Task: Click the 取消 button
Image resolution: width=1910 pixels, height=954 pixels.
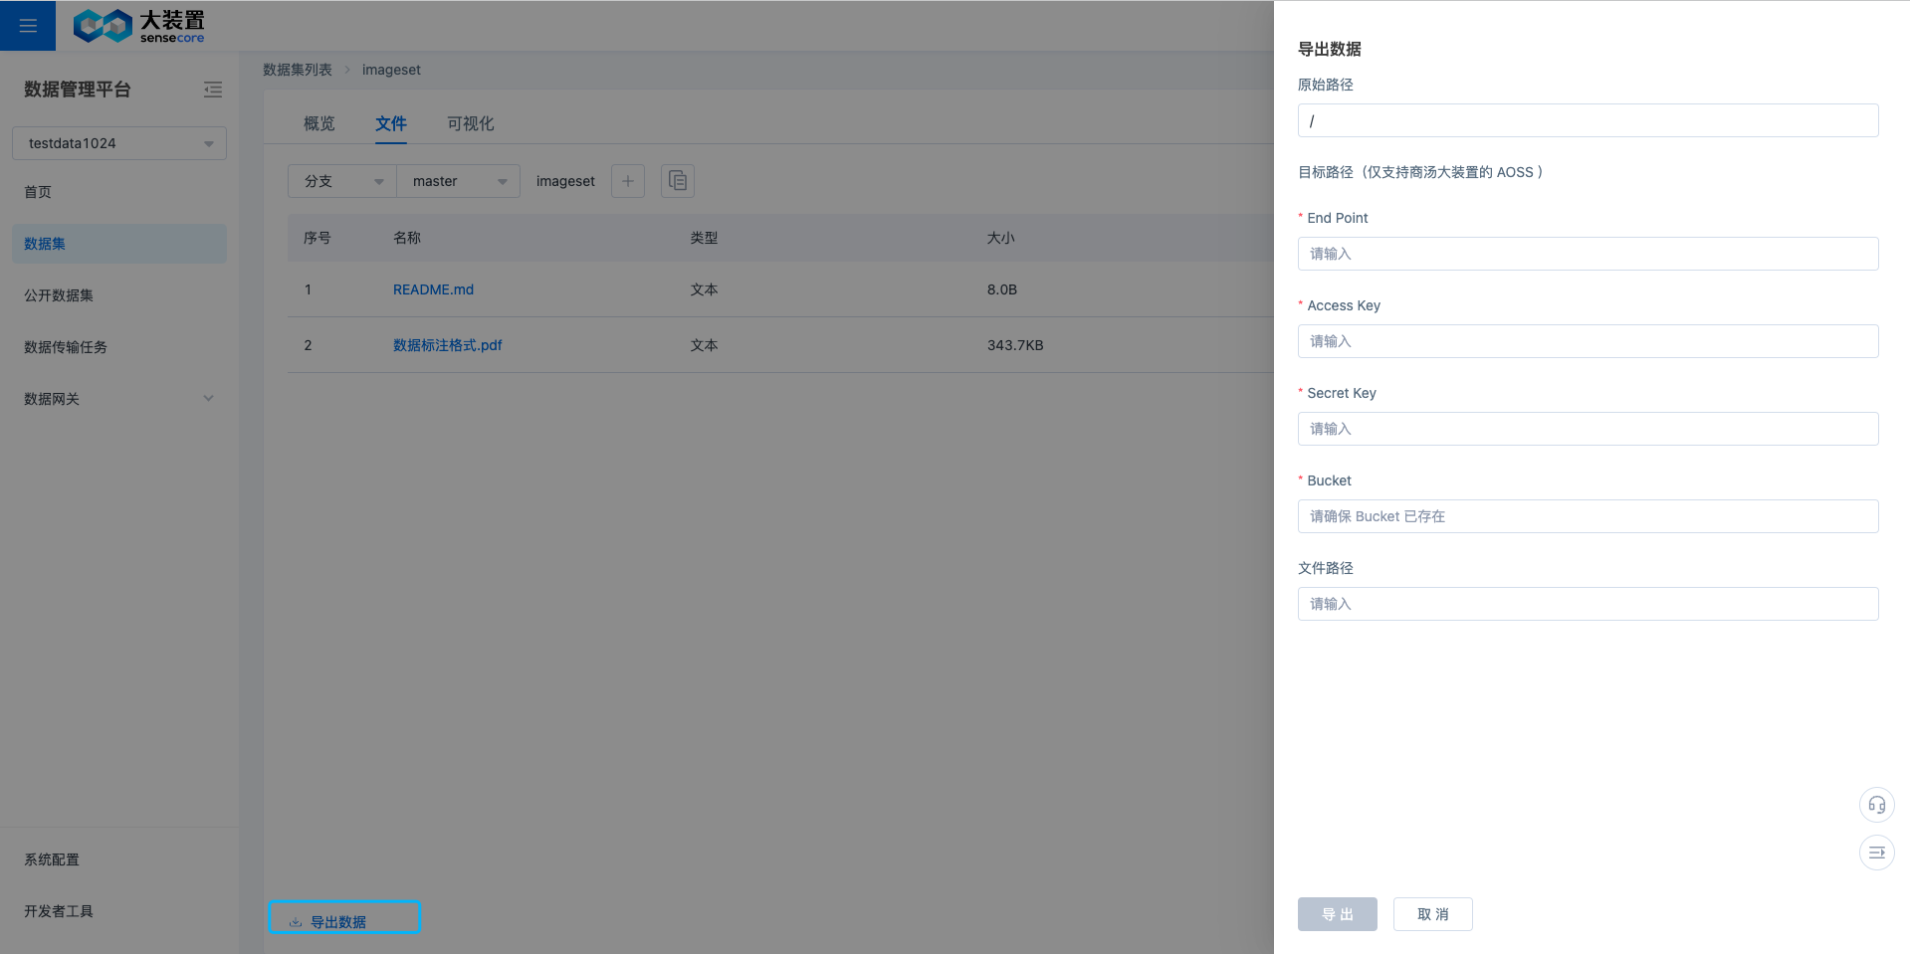Action: pyautogui.click(x=1432, y=914)
